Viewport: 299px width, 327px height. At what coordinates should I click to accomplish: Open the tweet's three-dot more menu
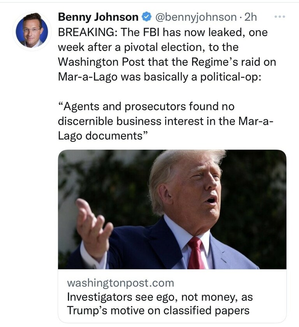point(280,17)
